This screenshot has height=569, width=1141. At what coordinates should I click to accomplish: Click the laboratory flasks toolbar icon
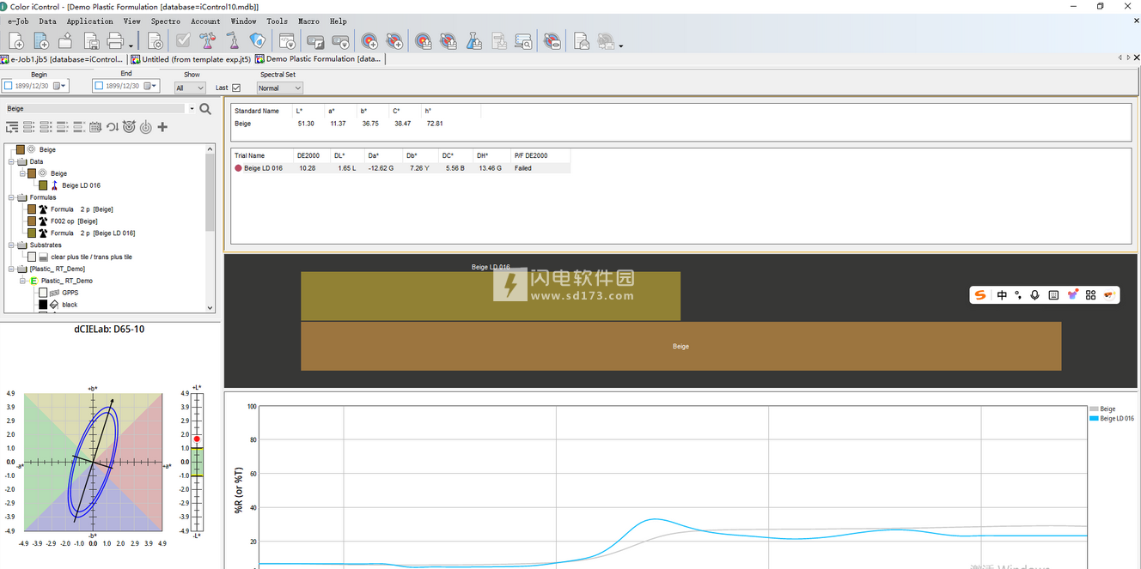tap(207, 40)
